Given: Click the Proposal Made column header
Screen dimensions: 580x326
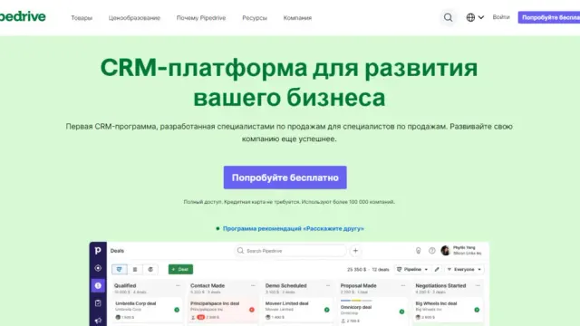Looking at the screenshot, I should click(x=359, y=286).
